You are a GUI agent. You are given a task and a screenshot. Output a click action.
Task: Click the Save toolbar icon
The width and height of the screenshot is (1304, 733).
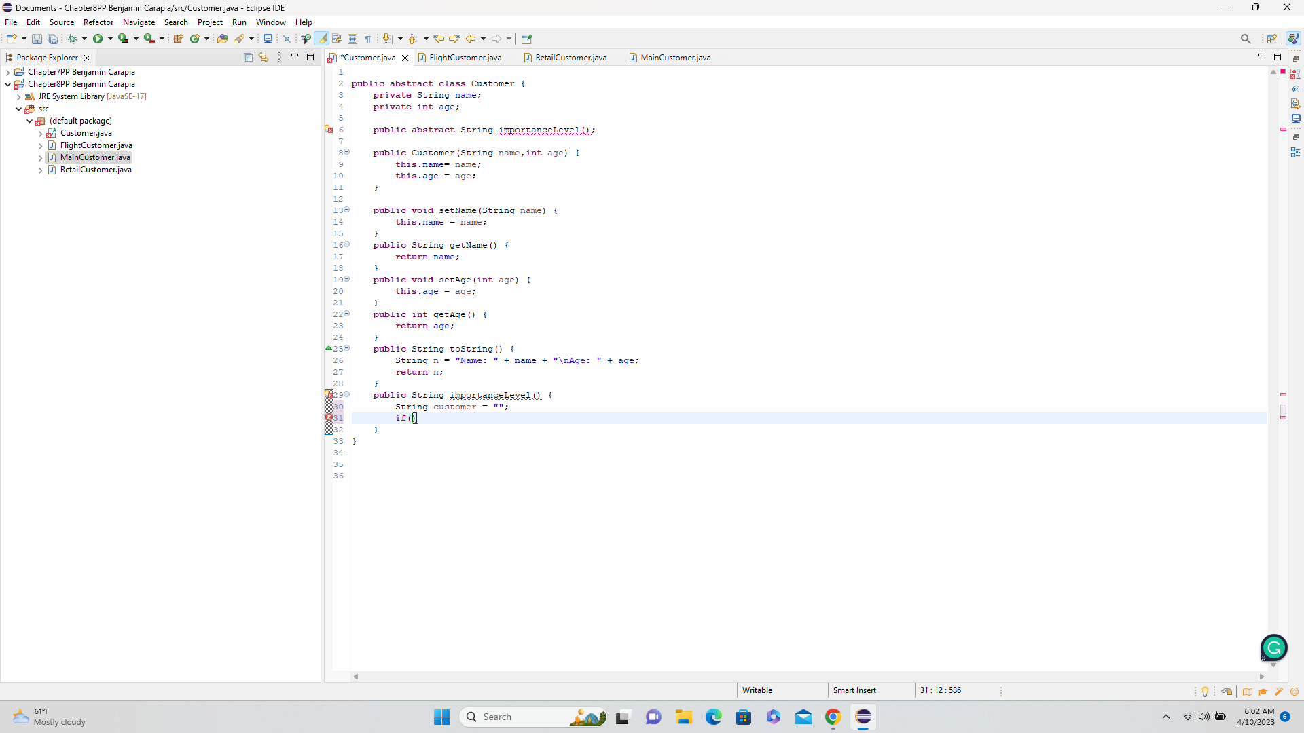pos(37,39)
